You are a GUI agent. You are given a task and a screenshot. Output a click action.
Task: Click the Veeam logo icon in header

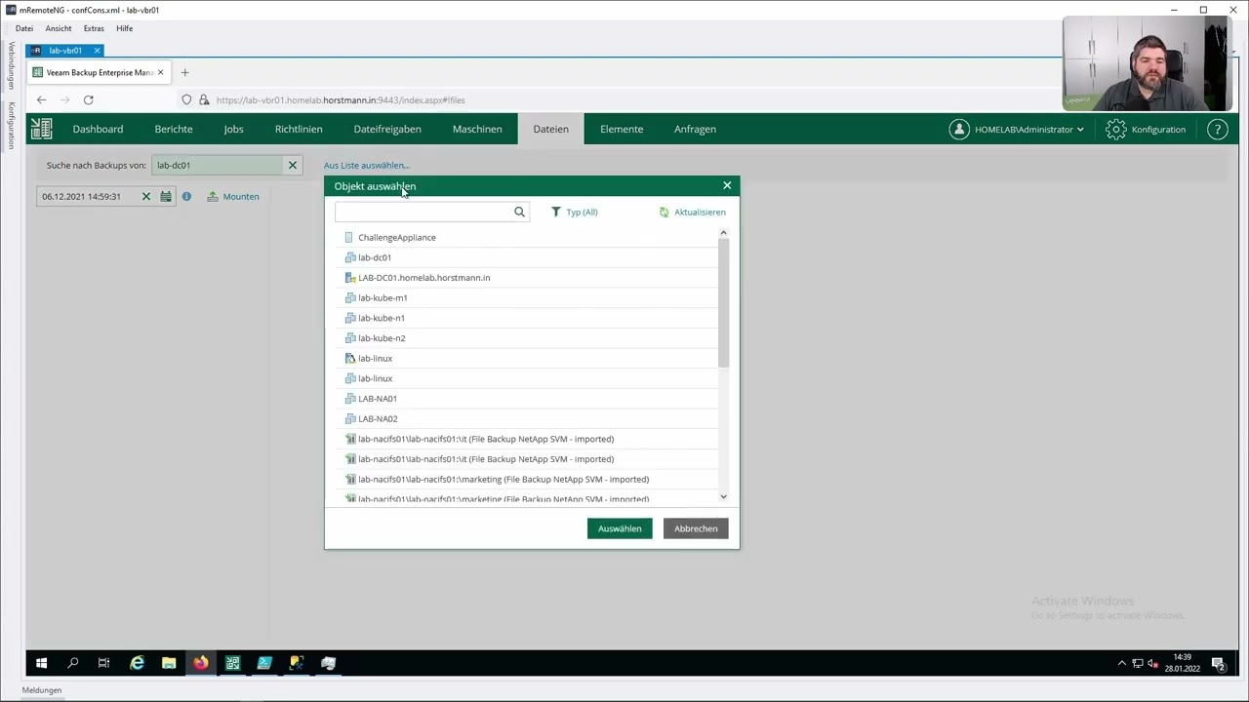(x=41, y=129)
